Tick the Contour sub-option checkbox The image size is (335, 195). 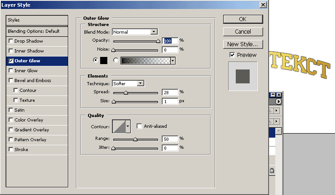coord(16,90)
